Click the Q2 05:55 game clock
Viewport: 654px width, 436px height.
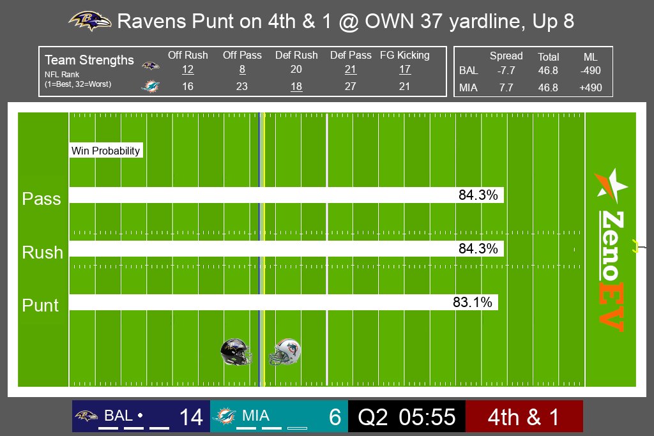[x=407, y=417]
